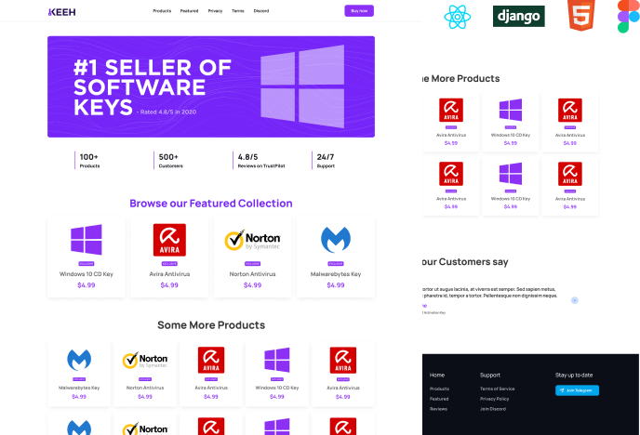The height and width of the screenshot is (435, 640).
Task: Click the Buy now button
Action: (x=359, y=11)
